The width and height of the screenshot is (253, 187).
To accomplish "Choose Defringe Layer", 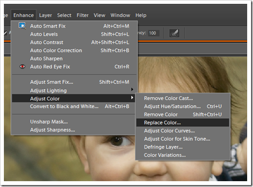I will (x=183, y=147).
